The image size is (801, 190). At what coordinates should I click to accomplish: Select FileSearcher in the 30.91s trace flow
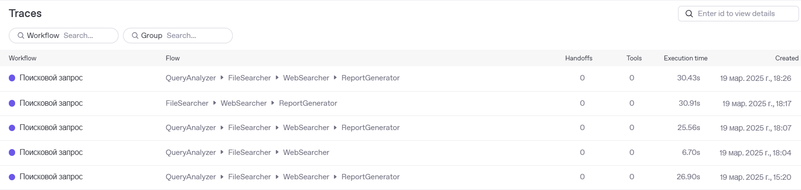tap(187, 103)
